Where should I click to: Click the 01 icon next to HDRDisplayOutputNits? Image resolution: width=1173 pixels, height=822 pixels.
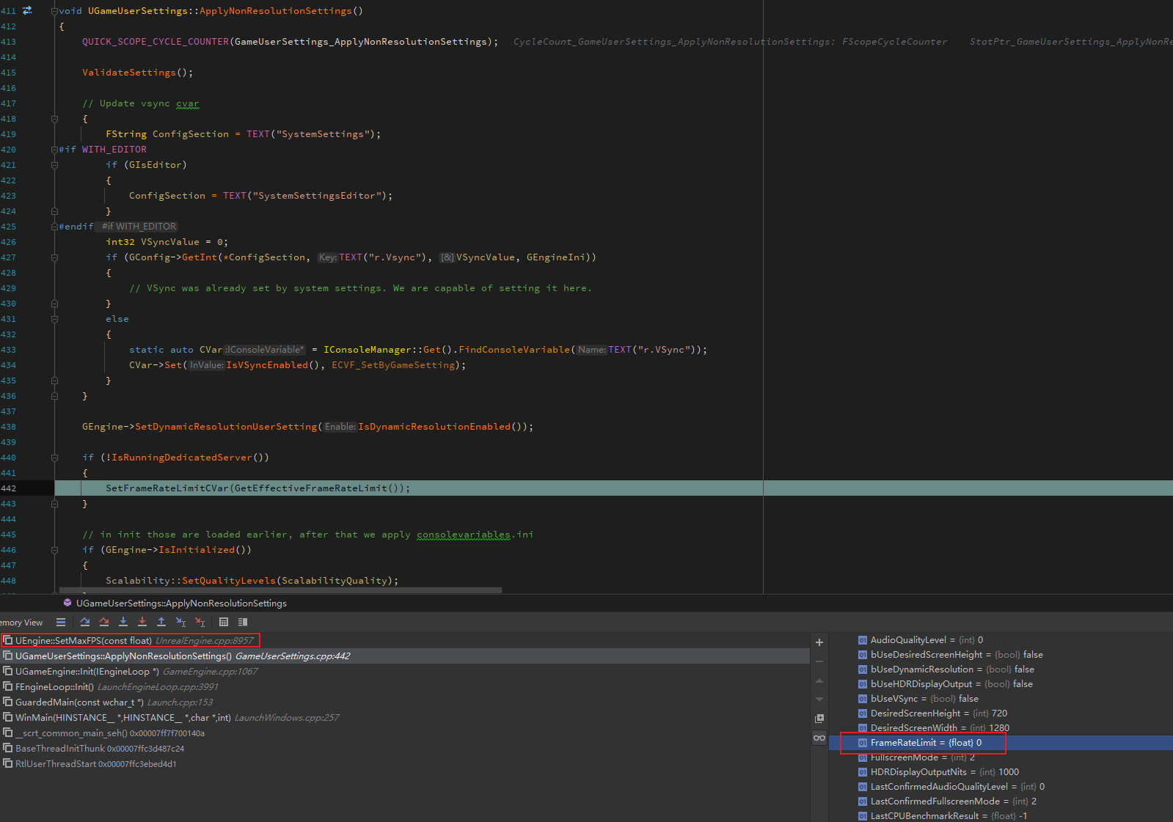(x=863, y=772)
